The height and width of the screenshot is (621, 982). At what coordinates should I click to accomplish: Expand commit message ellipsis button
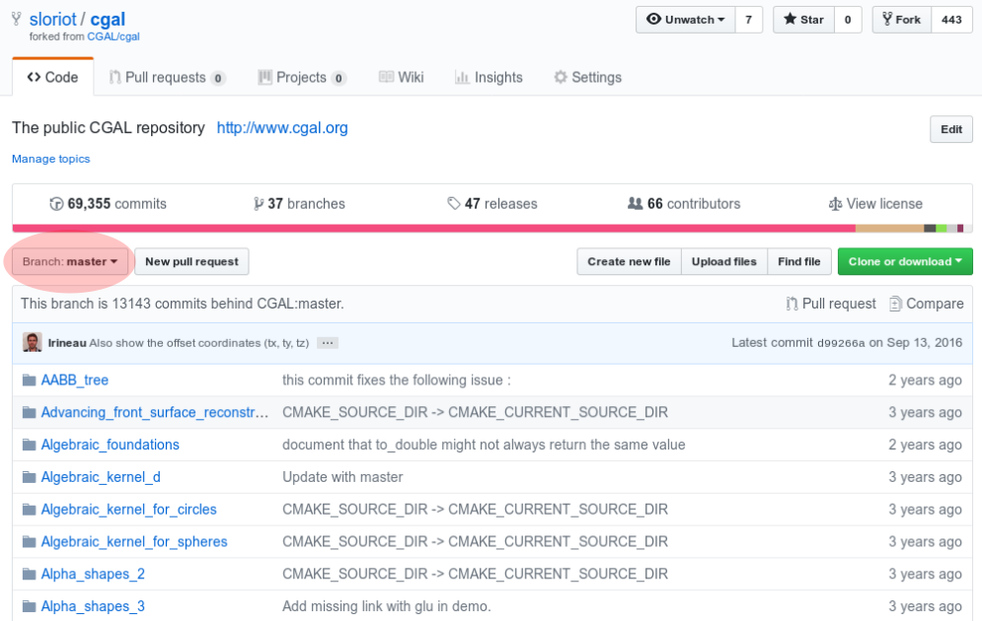[x=328, y=343]
